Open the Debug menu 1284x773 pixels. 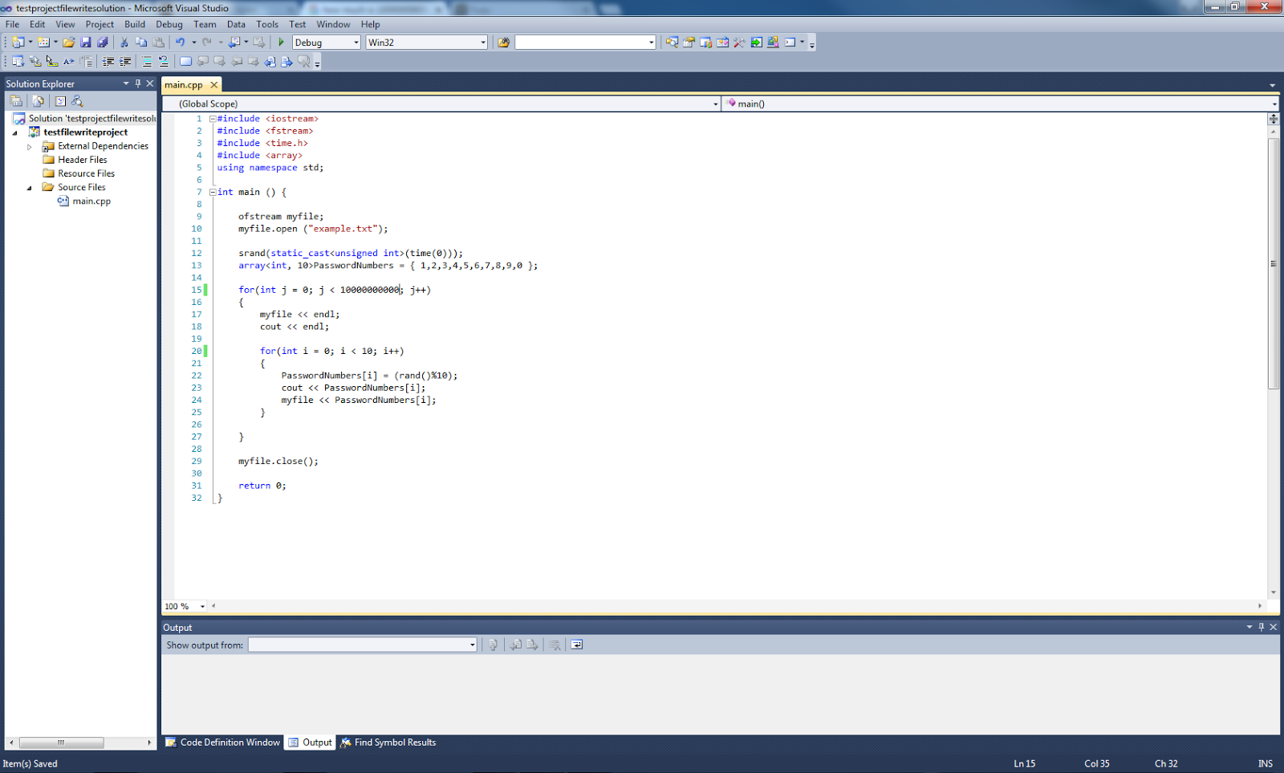click(x=169, y=24)
